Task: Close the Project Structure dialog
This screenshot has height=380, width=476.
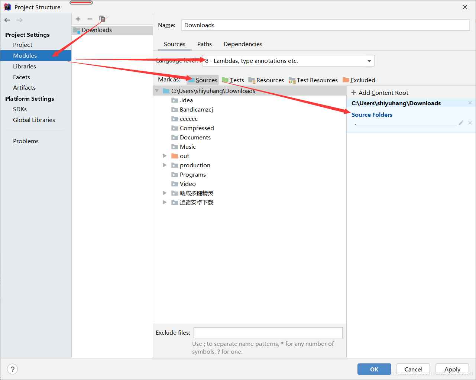Action: pyautogui.click(x=465, y=7)
